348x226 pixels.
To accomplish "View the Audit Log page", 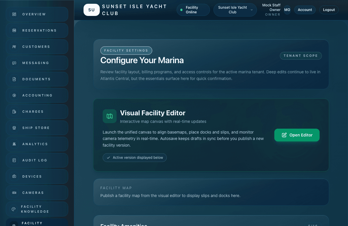I will (37, 160).
